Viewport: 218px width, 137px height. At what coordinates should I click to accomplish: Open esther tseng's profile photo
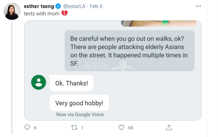pyautogui.click(x=12, y=11)
